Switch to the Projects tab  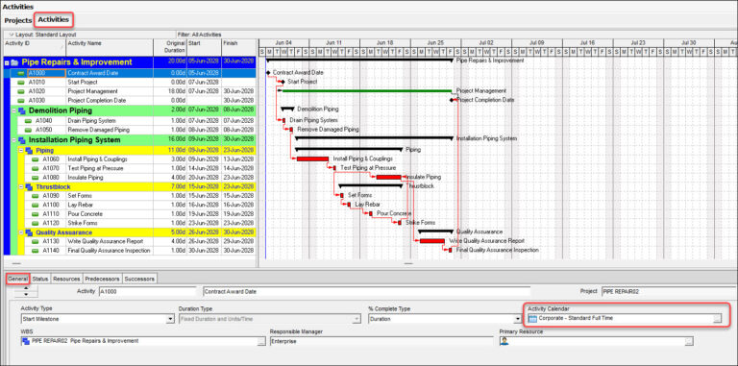pyautogui.click(x=18, y=21)
